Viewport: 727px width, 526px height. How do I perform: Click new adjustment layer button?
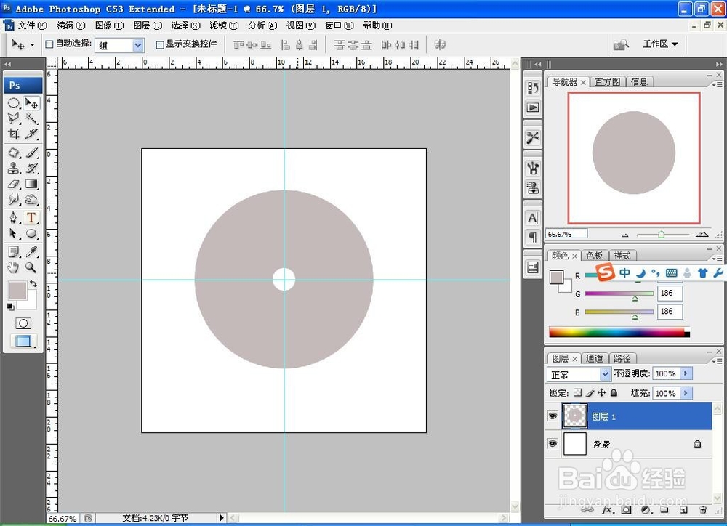click(x=646, y=510)
